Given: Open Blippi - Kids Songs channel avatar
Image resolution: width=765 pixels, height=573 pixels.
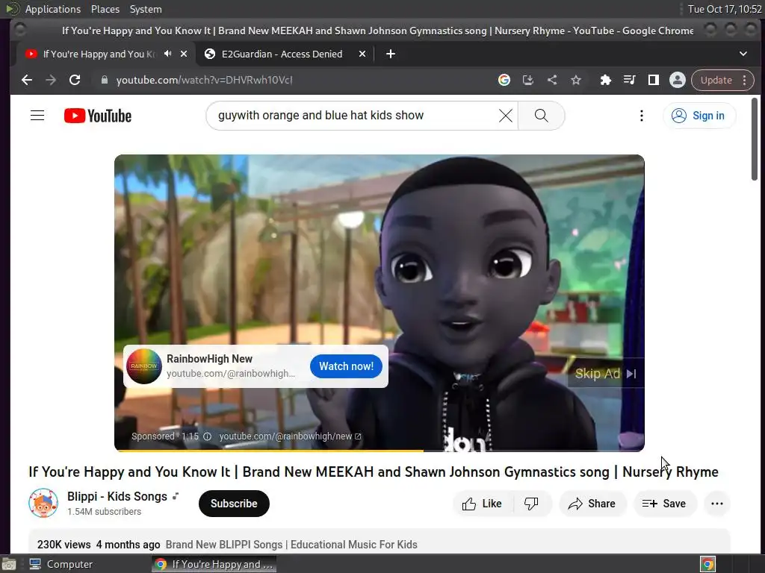Looking at the screenshot, I should pyautogui.click(x=43, y=503).
